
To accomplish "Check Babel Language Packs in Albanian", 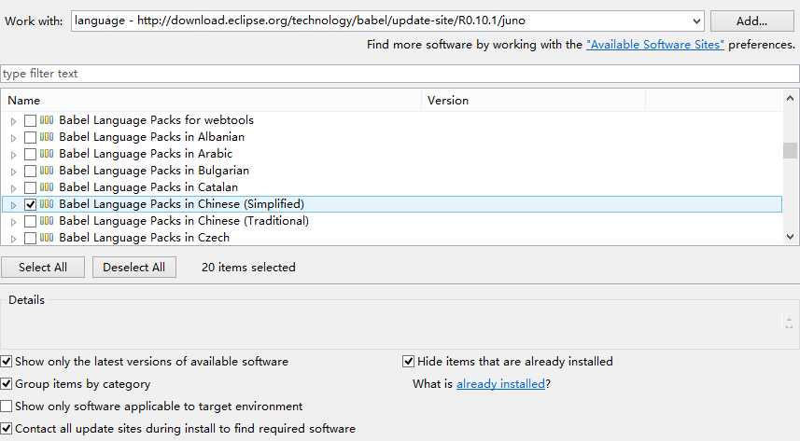I will 30,138.
